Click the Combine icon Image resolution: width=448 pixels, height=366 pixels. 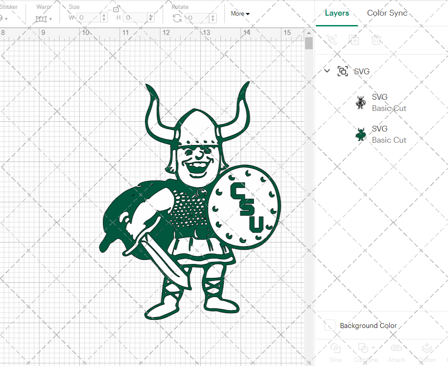click(x=364, y=348)
